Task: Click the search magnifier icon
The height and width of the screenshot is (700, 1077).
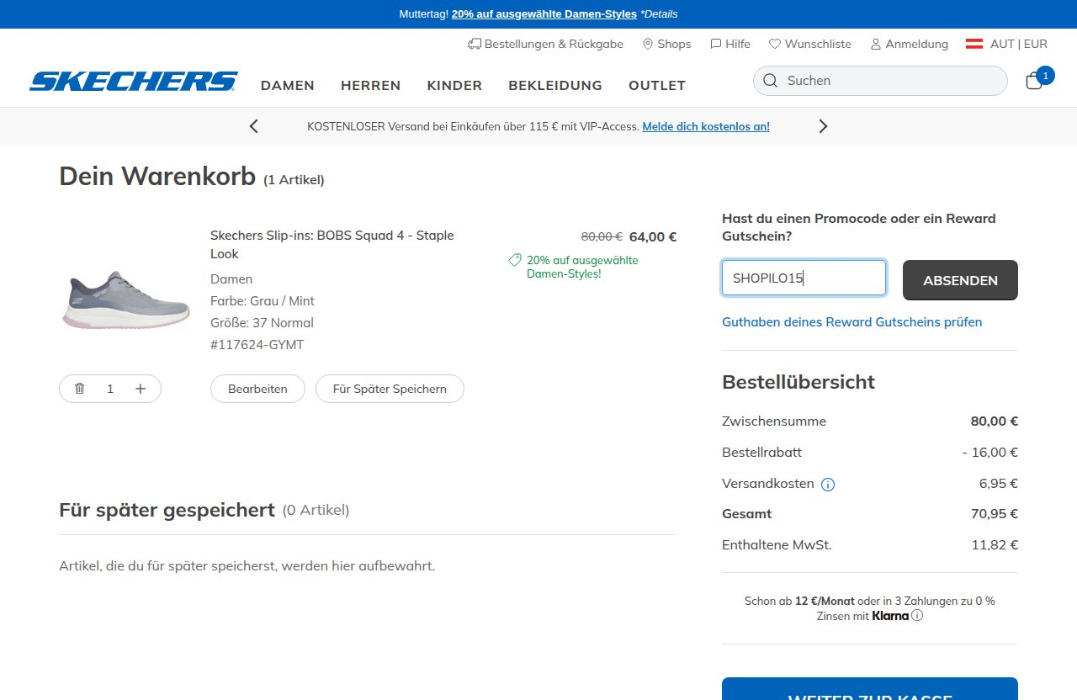Action: pyautogui.click(x=770, y=81)
